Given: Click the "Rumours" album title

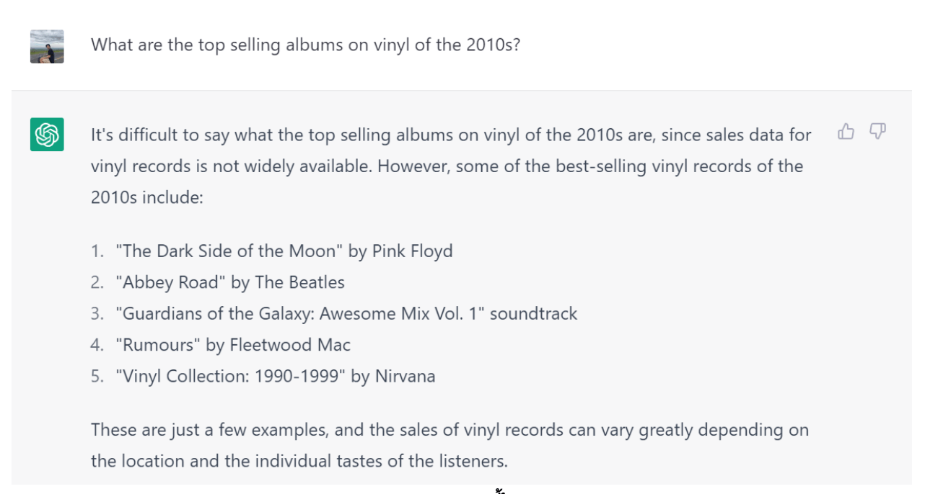Looking at the screenshot, I should click(159, 345).
